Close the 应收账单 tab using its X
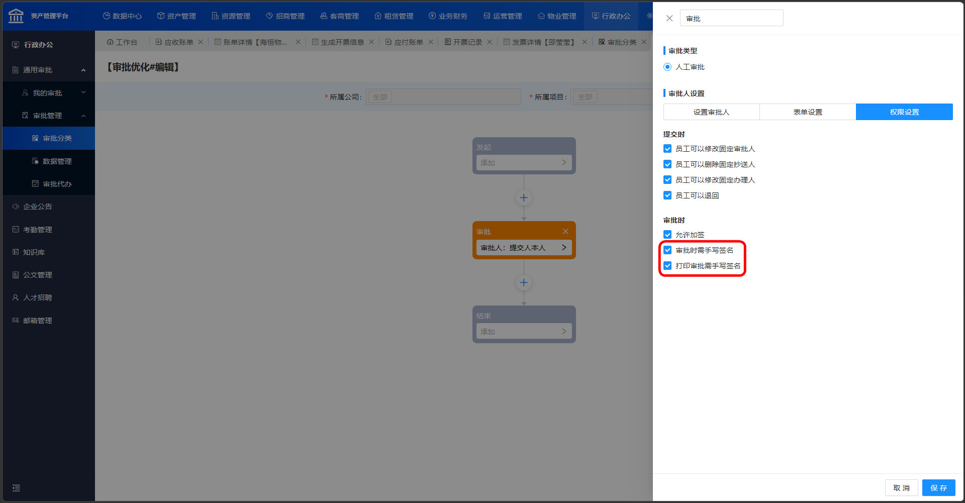The image size is (965, 503). coord(201,42)
